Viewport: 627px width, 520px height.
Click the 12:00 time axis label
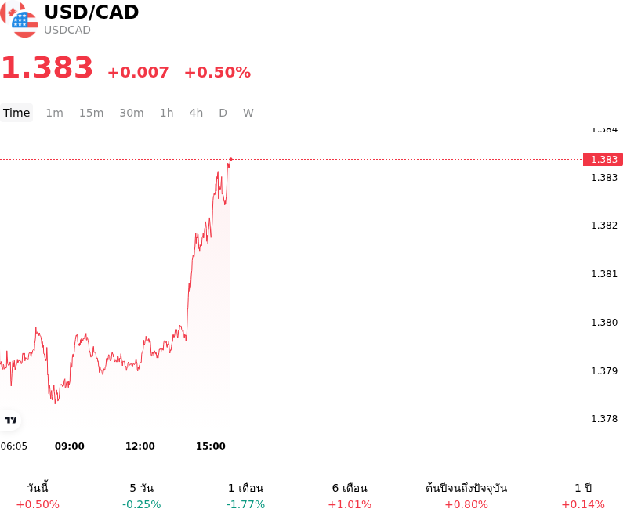click(140, 446)
